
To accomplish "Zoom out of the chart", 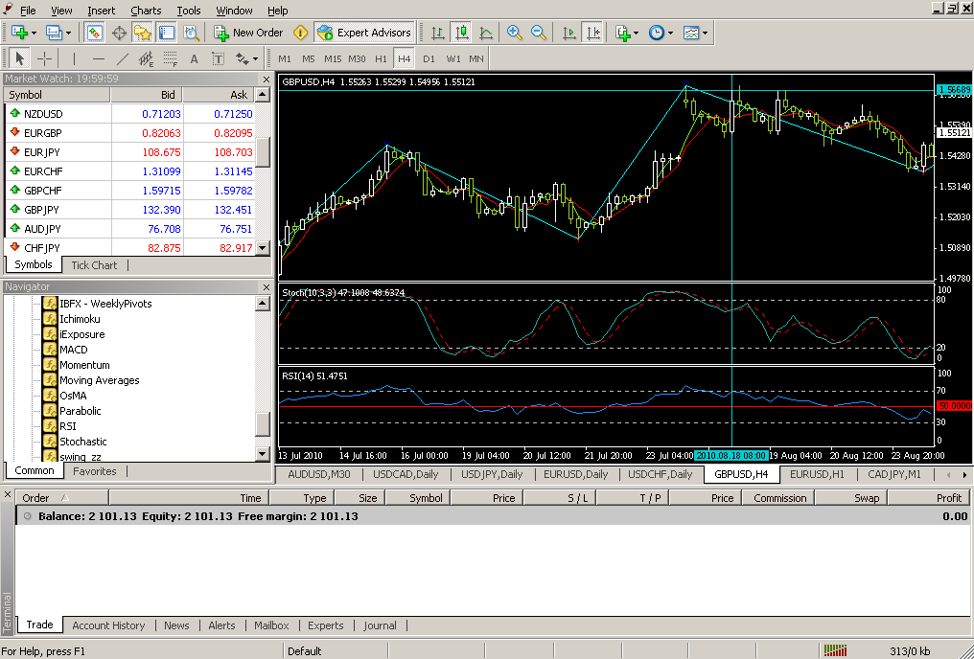I will [539, 33].
